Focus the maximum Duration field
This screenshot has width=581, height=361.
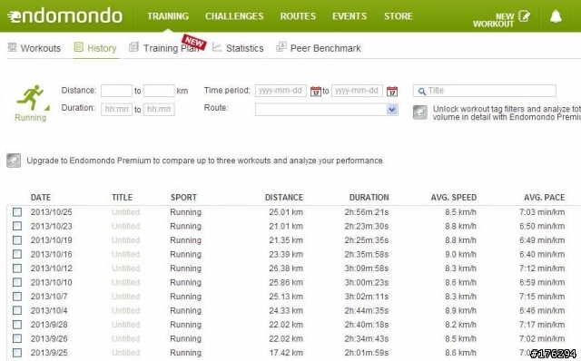point(159,109)
